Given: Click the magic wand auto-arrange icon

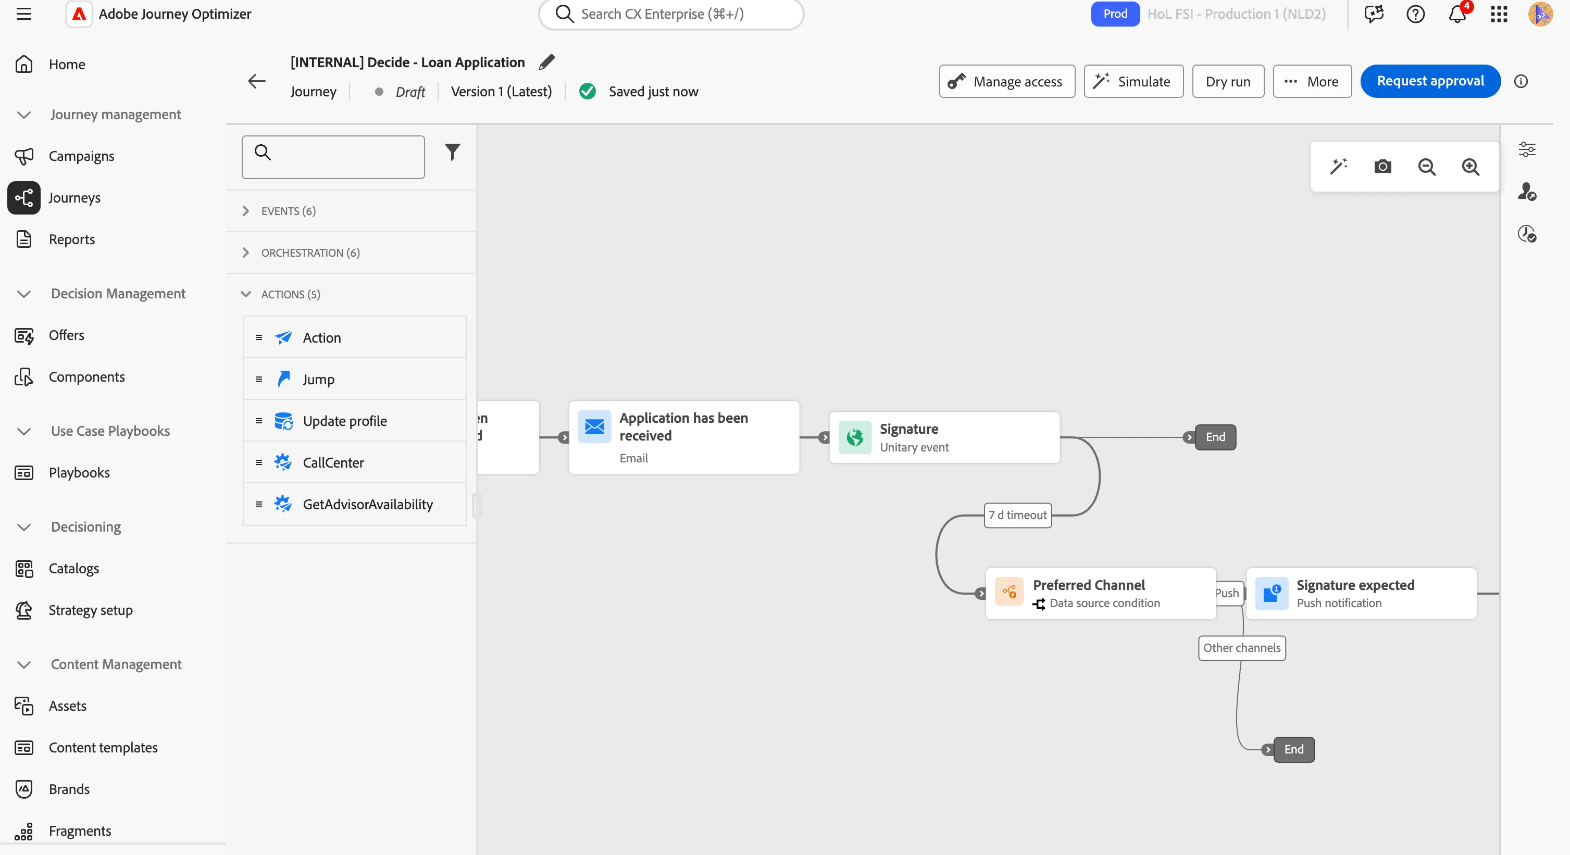Looking at the screenshot, I should [x=1338, y=167].
